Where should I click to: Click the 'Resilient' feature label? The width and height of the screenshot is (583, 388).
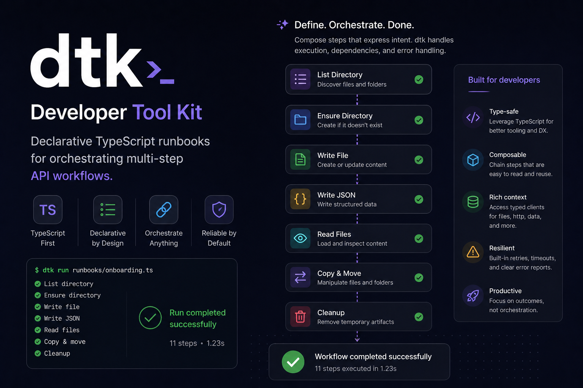click(x=502, y=248)
